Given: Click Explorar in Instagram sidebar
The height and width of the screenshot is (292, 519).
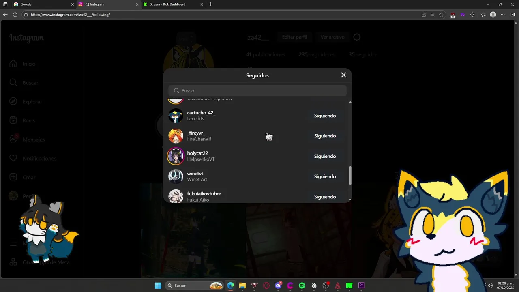Looking at the screenshot, I should click(x=26, y=101).
